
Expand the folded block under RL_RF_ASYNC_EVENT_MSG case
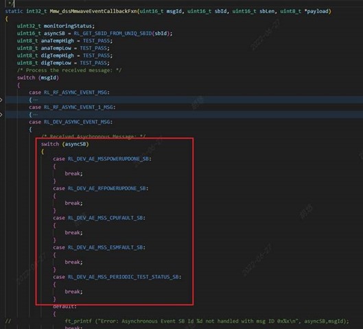(x=1, y=100)
